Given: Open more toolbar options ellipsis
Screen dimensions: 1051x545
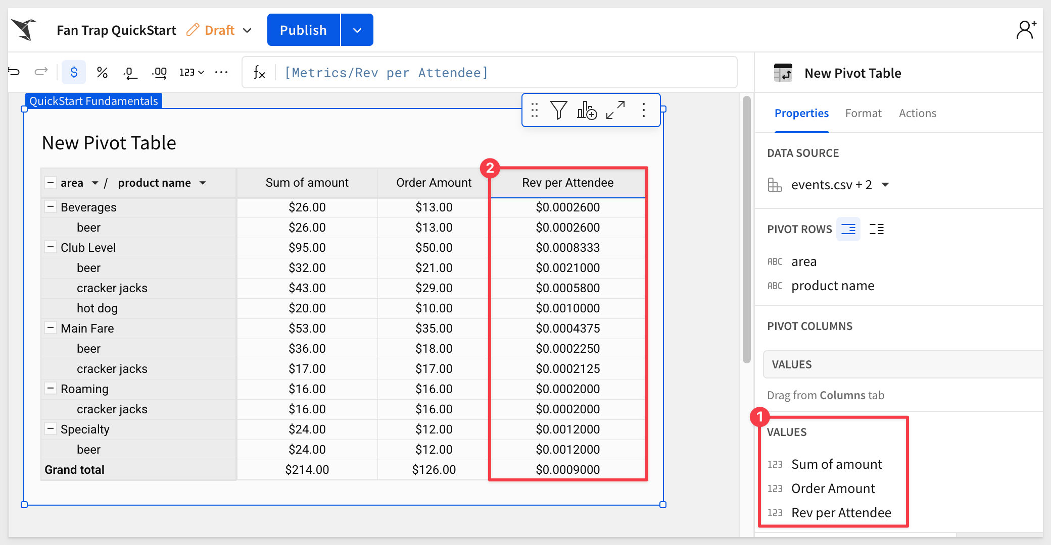Looking at the screenshot, I should 221,72.
